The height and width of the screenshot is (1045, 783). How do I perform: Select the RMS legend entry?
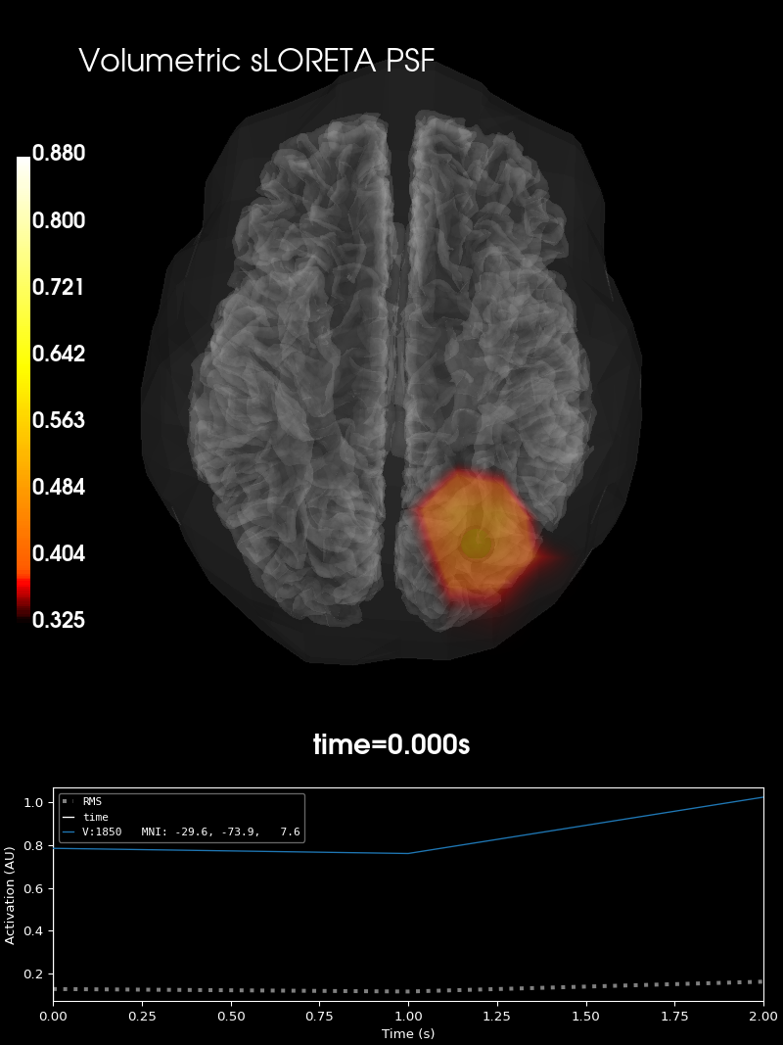[82, 802]
